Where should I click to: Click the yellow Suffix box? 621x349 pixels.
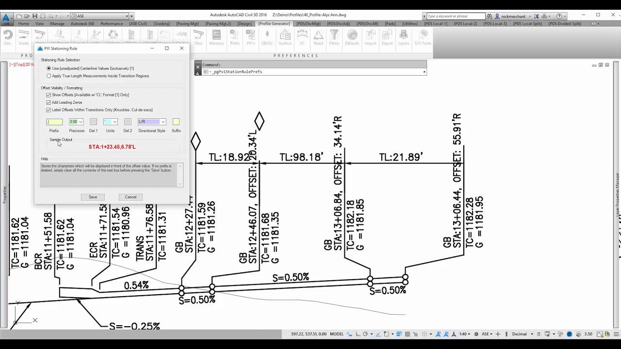176,122
